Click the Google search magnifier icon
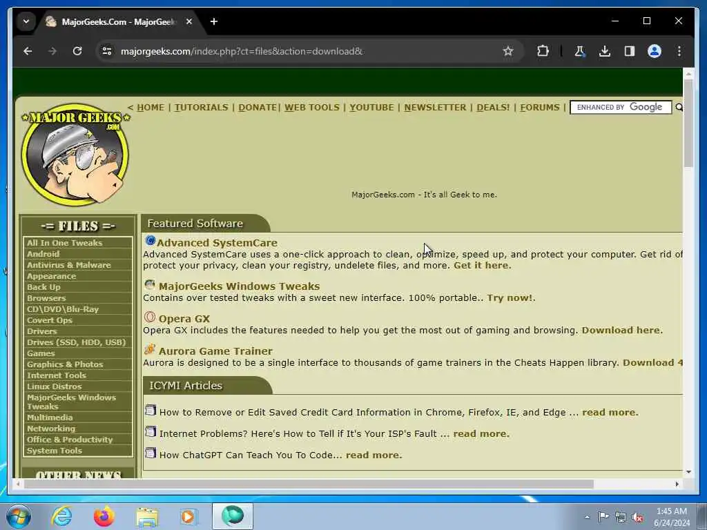Viewport: 707px width, 530px height. [x=679, y=107]
